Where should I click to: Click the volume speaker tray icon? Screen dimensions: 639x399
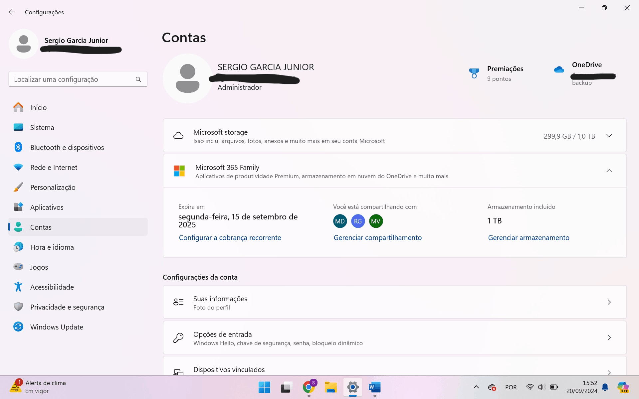[541, 387]
